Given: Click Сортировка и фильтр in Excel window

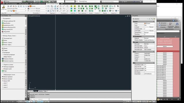Looking at the screenshot, I should 170,25.
